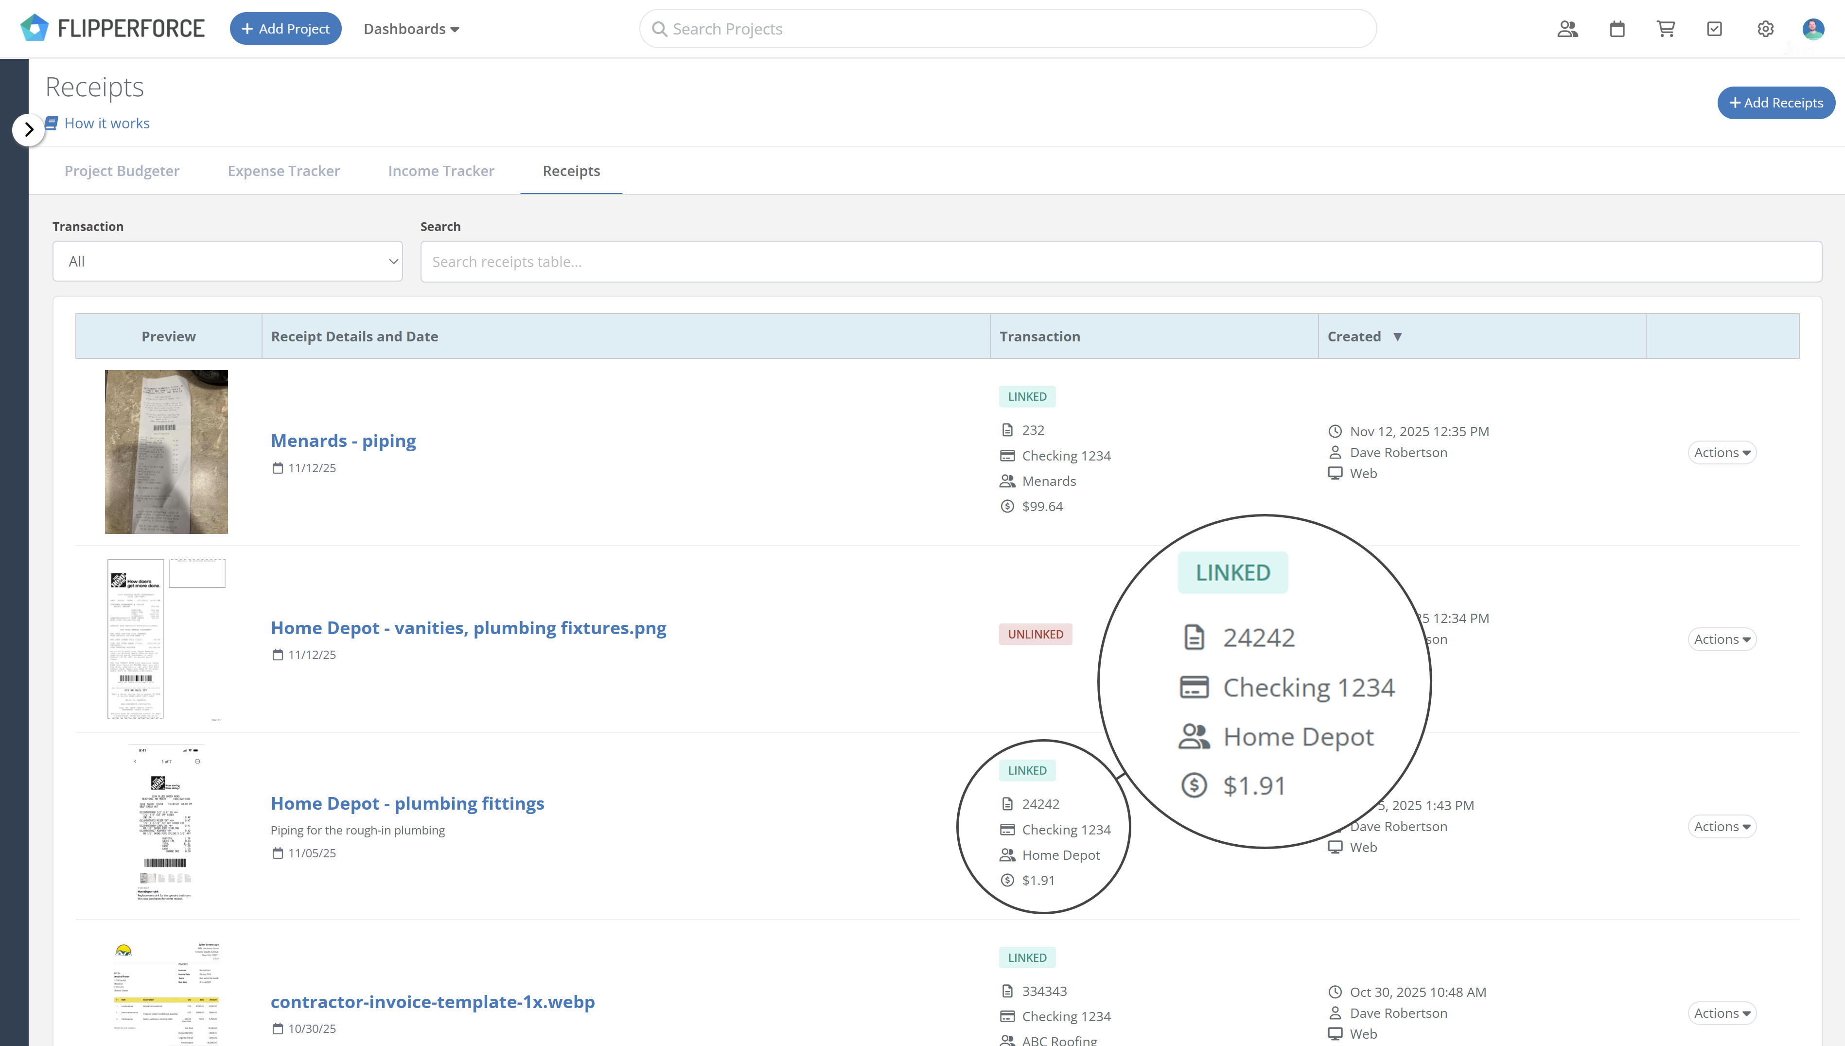Image resolution: width=1845 pixels, height=1046 pixels.
Task: Open the calendar icon in top bar
Action: (1617, 29)
